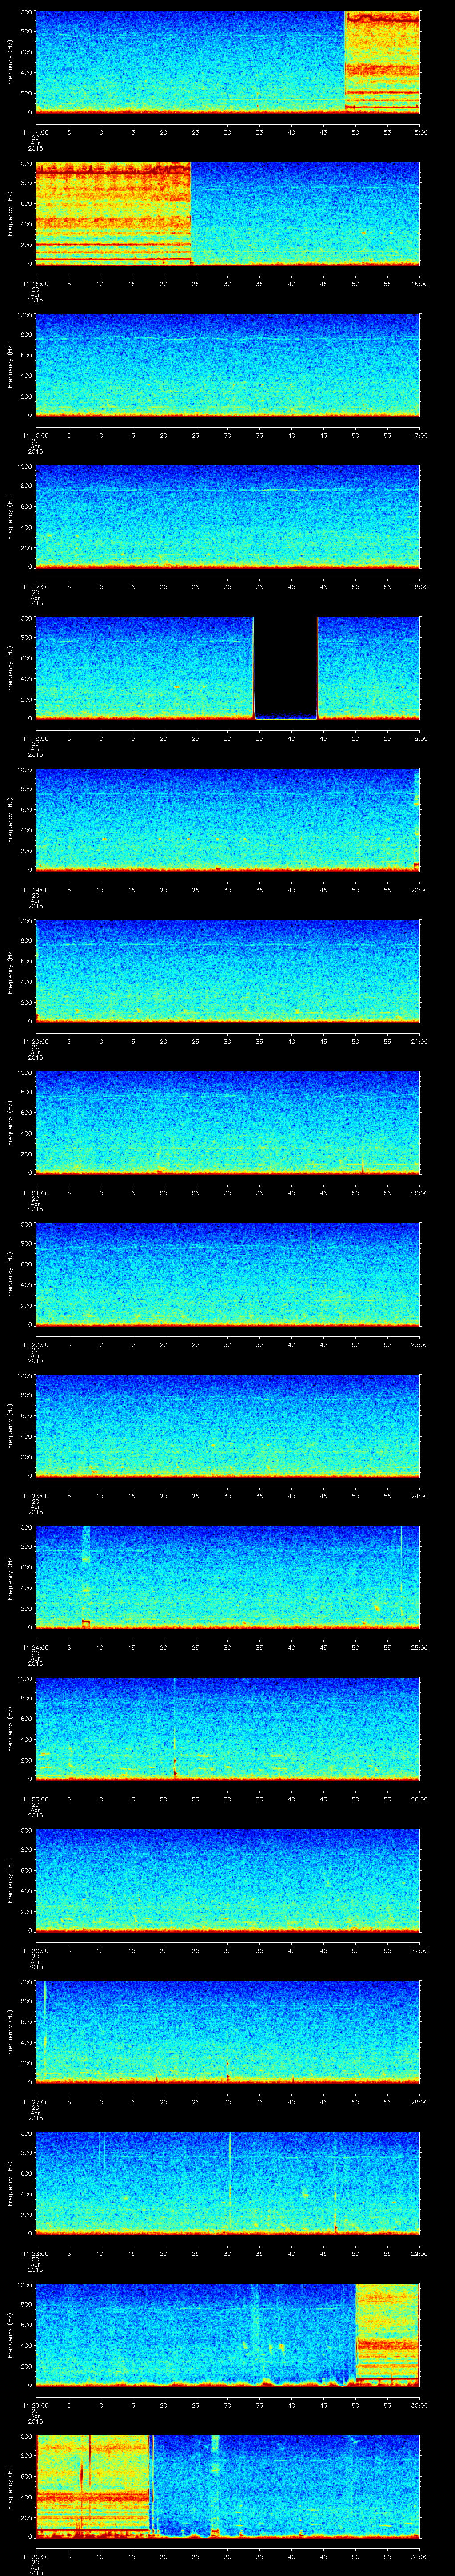Click the 27:00 end time label
Image resolution: width=455 pixels, height=2576 pixels.
419,1950
